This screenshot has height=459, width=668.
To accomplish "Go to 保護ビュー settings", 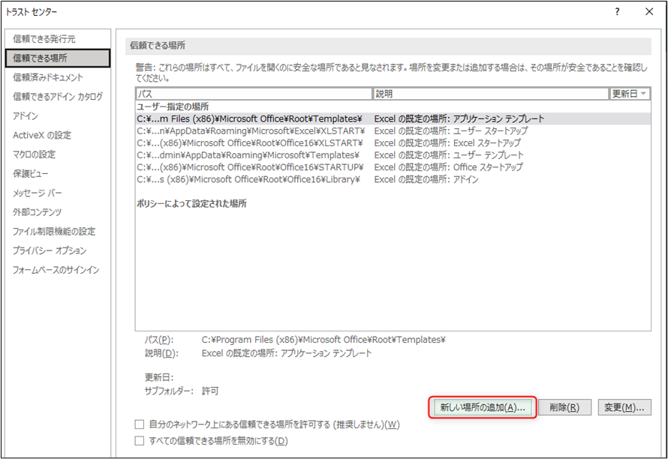I will (30, 173).
